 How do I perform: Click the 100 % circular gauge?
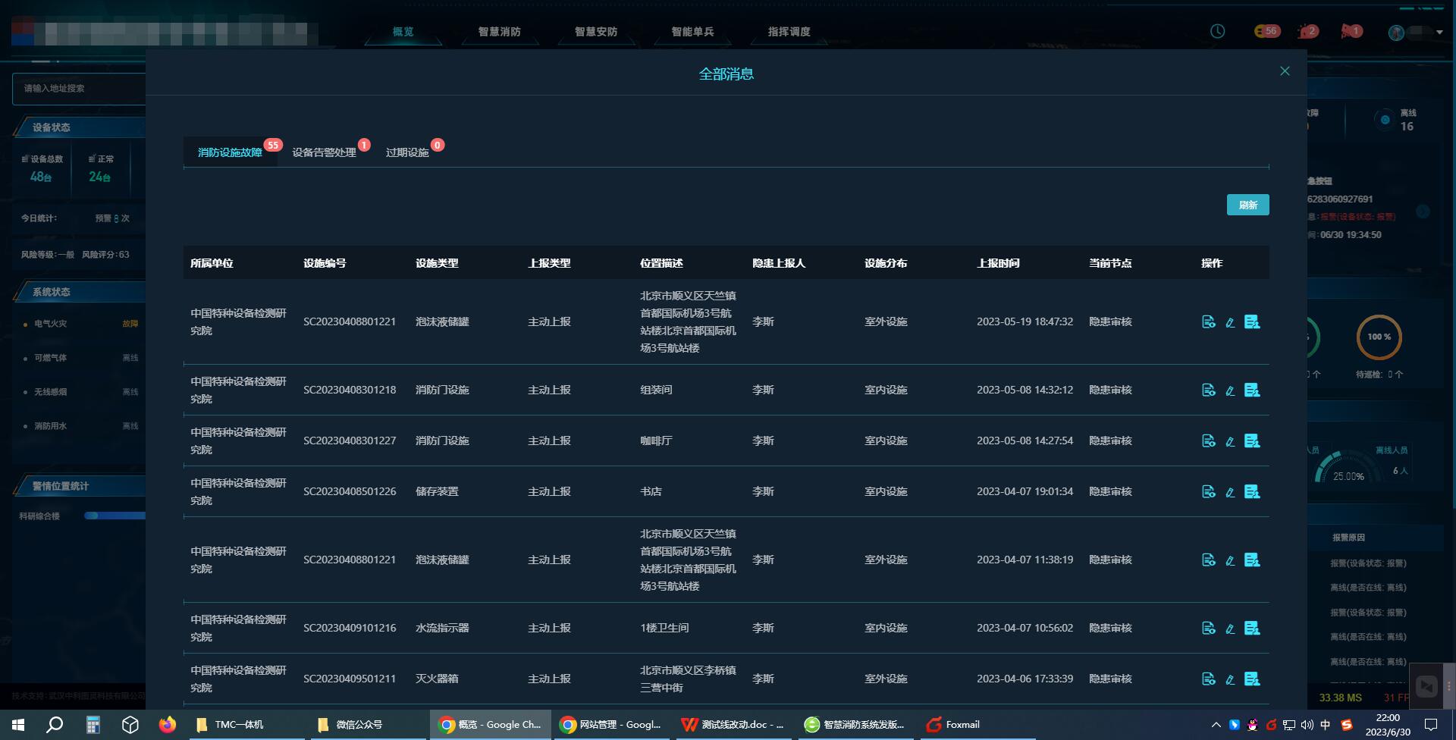pos(1379,337)
